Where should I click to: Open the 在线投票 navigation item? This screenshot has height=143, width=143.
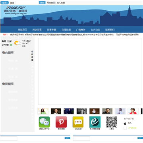tap(66, 30)
